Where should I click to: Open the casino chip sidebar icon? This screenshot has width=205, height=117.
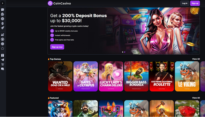[2, 19]
